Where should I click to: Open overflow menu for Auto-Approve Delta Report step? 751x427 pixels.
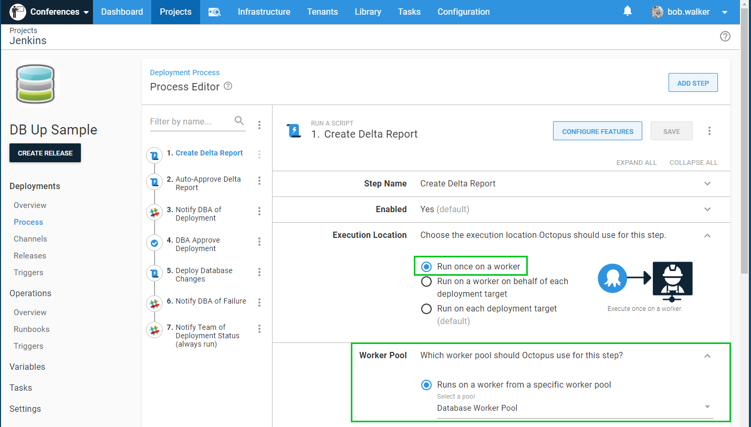click(259, 181)
